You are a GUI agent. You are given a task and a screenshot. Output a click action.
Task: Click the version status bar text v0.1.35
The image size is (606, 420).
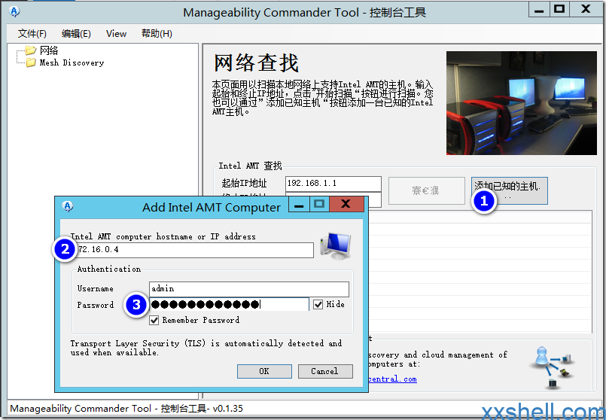pos(227,409)
